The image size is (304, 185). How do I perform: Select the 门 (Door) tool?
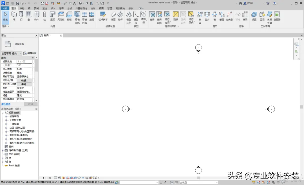tap(21, 16)
